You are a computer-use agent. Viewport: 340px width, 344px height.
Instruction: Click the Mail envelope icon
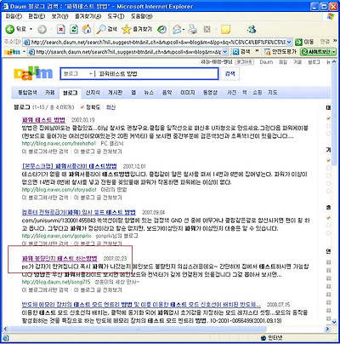tap(177, 29)
